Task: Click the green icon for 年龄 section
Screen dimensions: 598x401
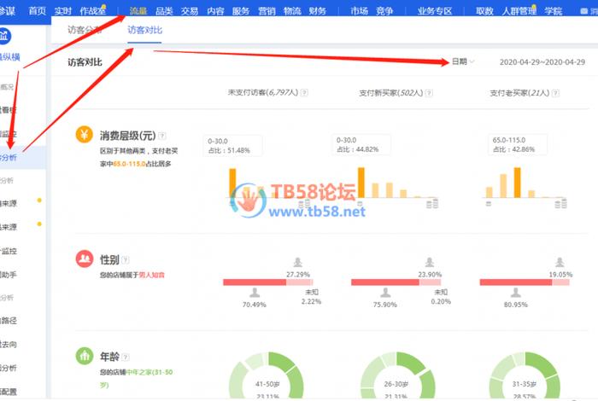Action: 85,356
